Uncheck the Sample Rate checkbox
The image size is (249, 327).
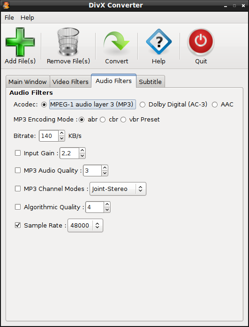pyautogui.click(x=18, y=225)
